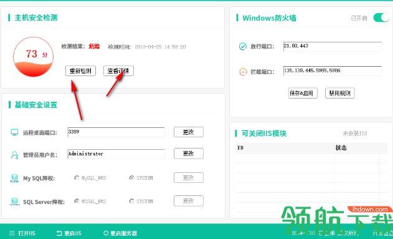The height and width of the screenshot is (239, 393).
Task: Click the 已开启 firewall status label
Action: tap(359, 18)
